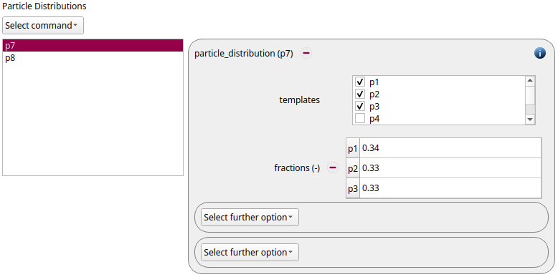Remove particle_distribution (p7) with minus icon
The width and height of the screenshot is (558, 277).
click(306, 54)
